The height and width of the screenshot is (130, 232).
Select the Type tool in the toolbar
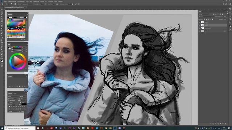[x=1, y=47]
